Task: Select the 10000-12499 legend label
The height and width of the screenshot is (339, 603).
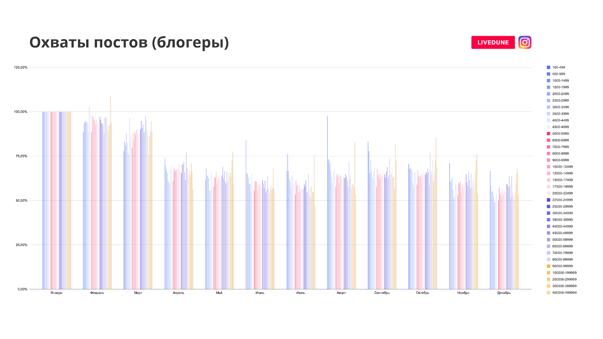Action: pos(562,167)
